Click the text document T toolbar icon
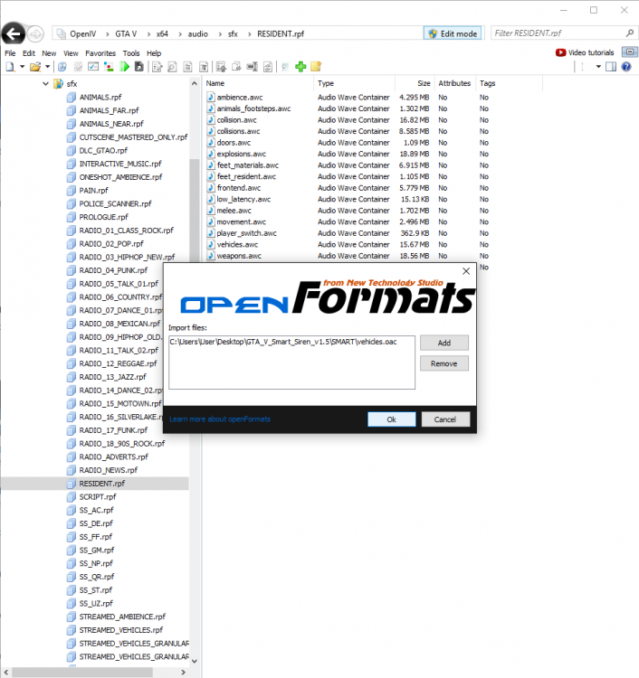Viewport: 639px width, 678px height. pyautogui.click(x=204, y=67)
